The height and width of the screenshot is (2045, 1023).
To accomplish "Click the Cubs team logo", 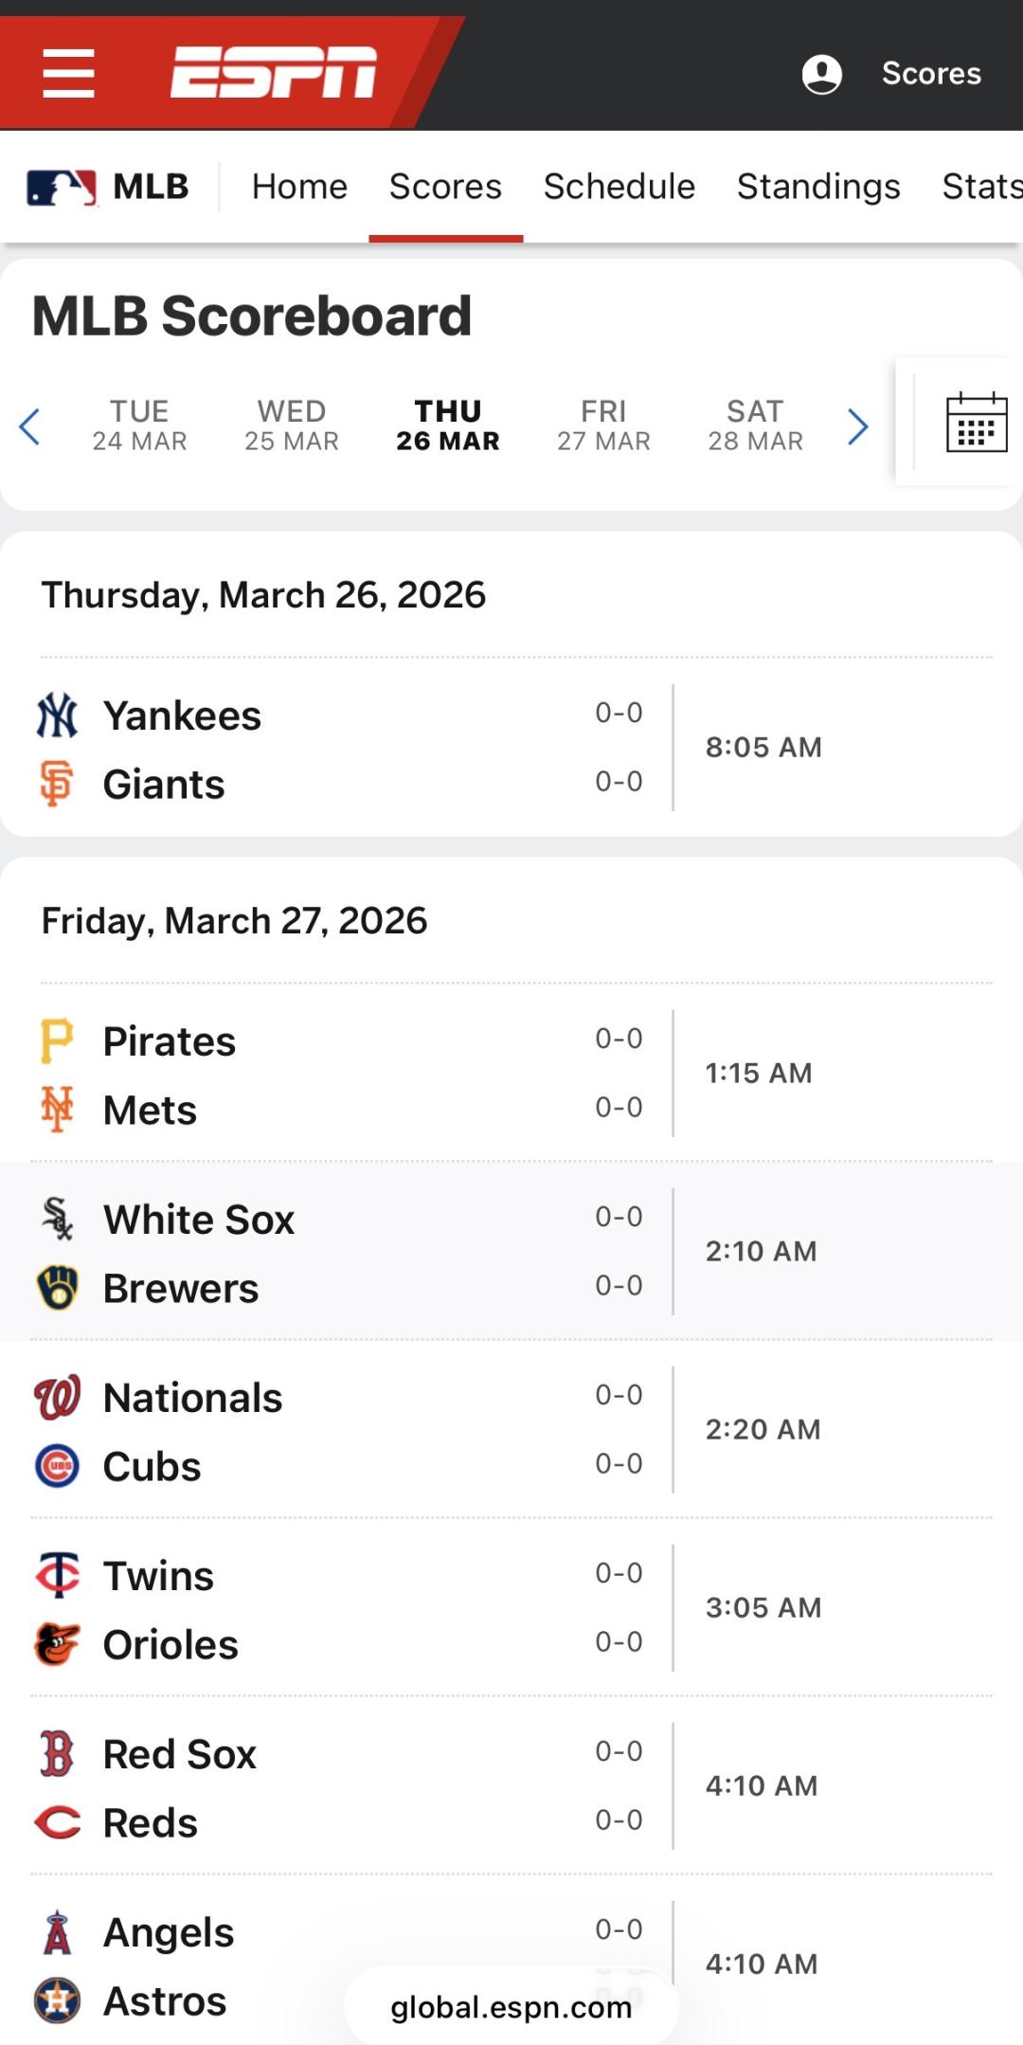I will (57, 1466).
